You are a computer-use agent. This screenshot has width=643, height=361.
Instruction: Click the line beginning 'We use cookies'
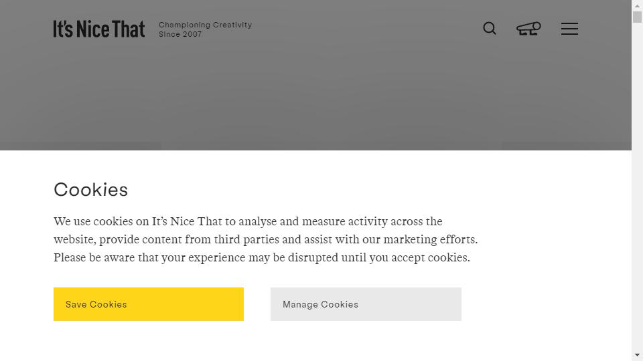[248, 221]
